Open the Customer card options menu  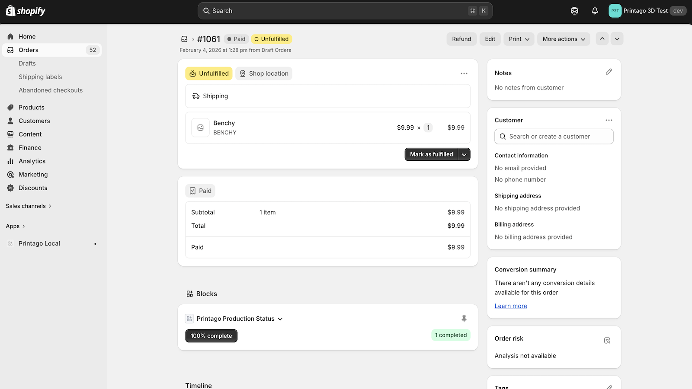[609, 120]
